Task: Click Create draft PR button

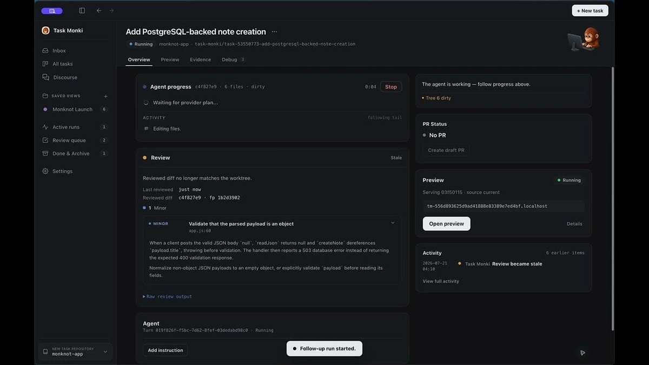Action: [x=446, y=150]
